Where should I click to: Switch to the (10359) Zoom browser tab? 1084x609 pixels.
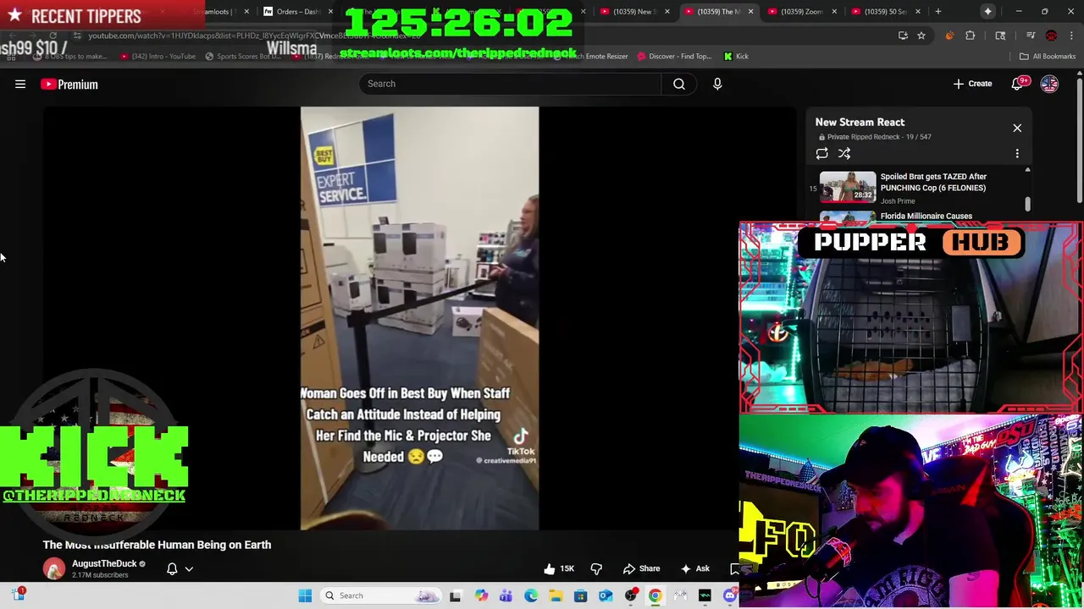pos(801,11)
